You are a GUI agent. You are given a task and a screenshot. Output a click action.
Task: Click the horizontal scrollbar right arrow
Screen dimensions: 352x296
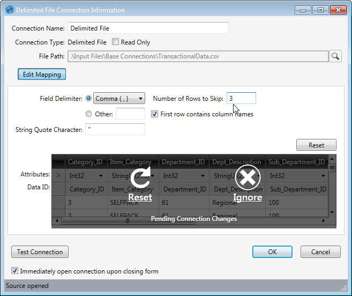pyautogui.click(x=324, y=221)
